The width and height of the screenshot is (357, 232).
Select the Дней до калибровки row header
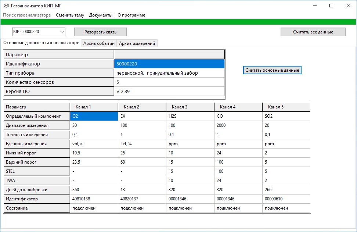click(x=36, y=190)
